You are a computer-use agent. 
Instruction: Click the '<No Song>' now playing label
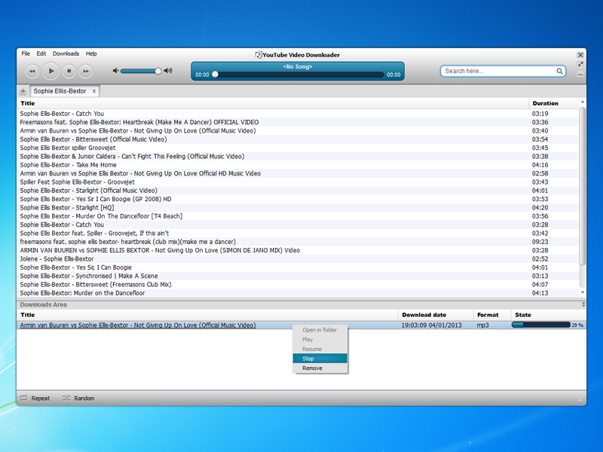[x=298, y=66]
